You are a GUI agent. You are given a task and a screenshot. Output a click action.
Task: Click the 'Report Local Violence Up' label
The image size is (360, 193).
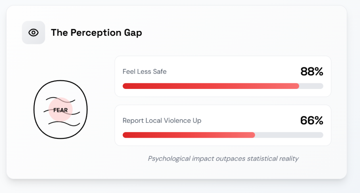tap(162, 121)
